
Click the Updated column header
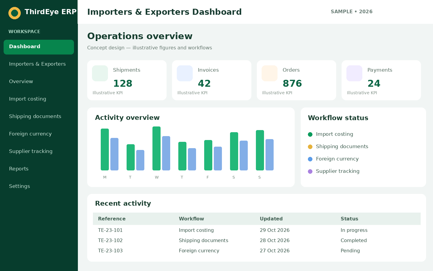coord(271,219)
